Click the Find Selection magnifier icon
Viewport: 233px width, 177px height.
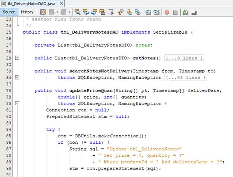[x=77, y=12]
